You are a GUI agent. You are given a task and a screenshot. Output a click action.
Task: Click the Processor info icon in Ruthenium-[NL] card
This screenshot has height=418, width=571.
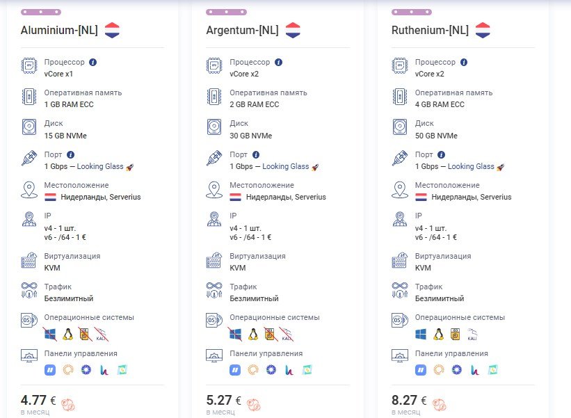(x=464, y=63)
